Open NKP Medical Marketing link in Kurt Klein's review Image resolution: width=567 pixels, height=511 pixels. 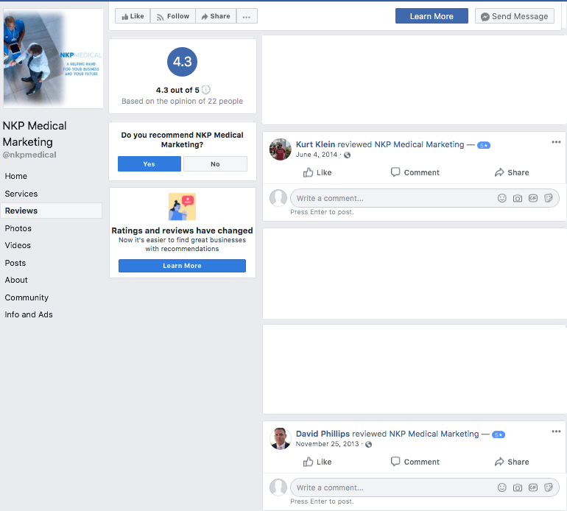click(x=419, y=144)
